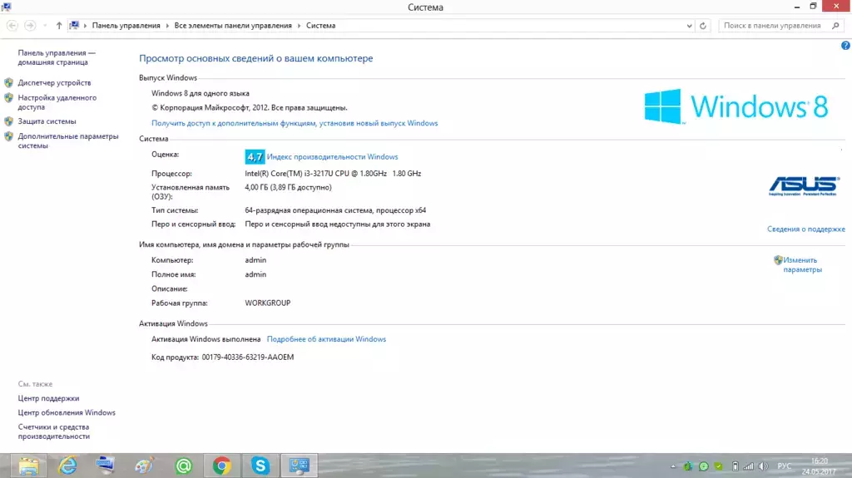This screenshot has height=478, width=852.
Task: Click the shield icon beside 'Защита системы'
Action: [x=8, y=121]
